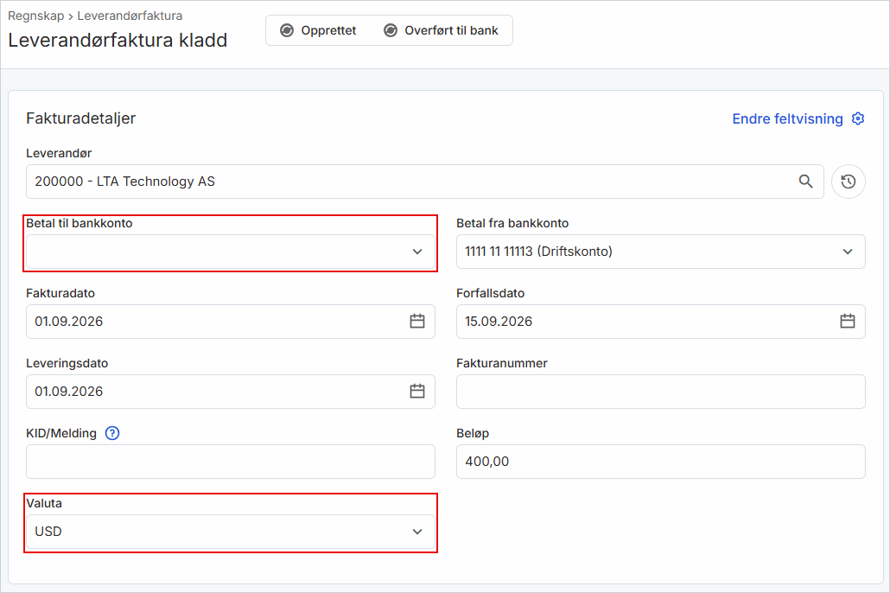
Task: Click the Forfallsdato date value 15.09.2026
Action: tap(499, 322)
